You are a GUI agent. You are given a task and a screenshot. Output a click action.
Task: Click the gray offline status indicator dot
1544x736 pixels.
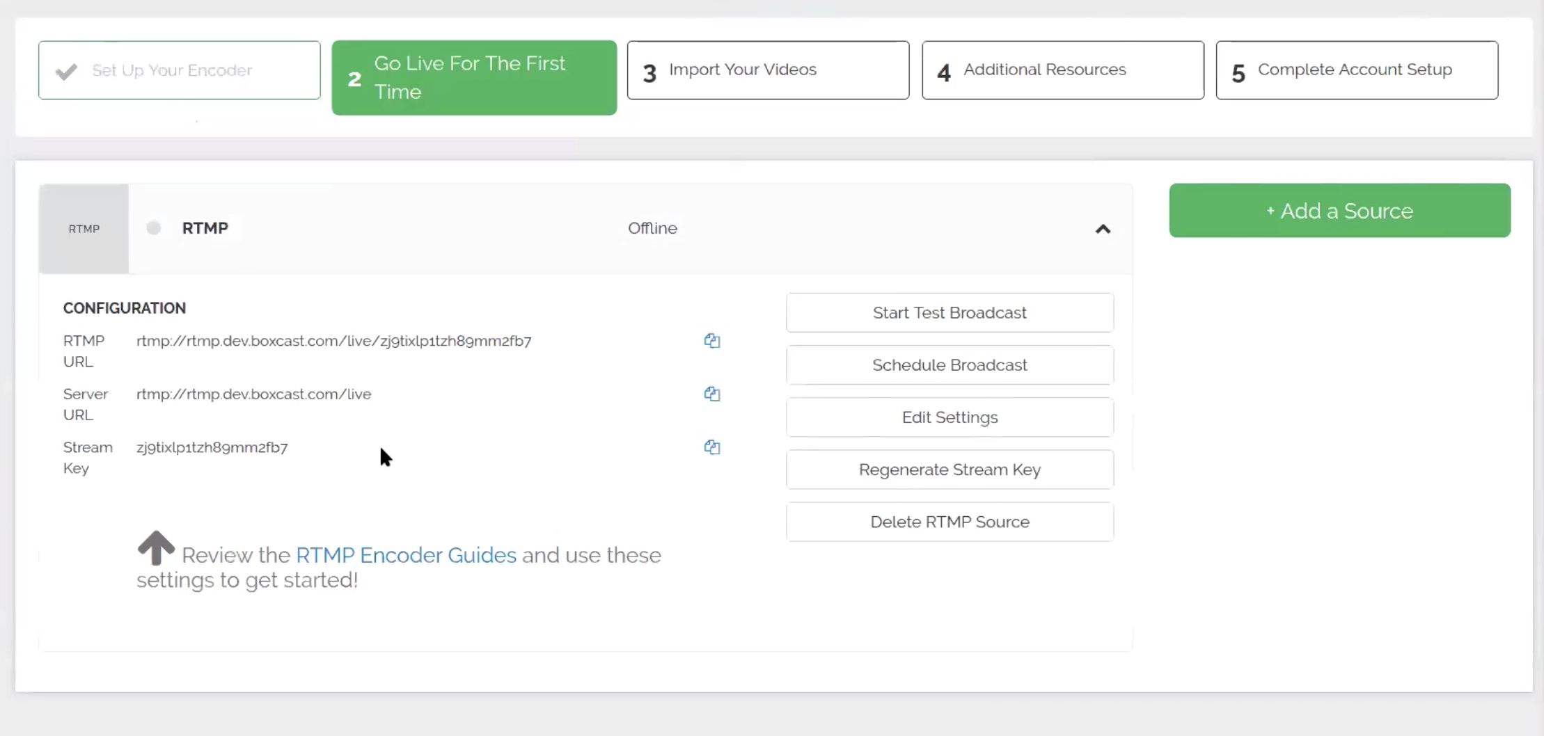154,228
